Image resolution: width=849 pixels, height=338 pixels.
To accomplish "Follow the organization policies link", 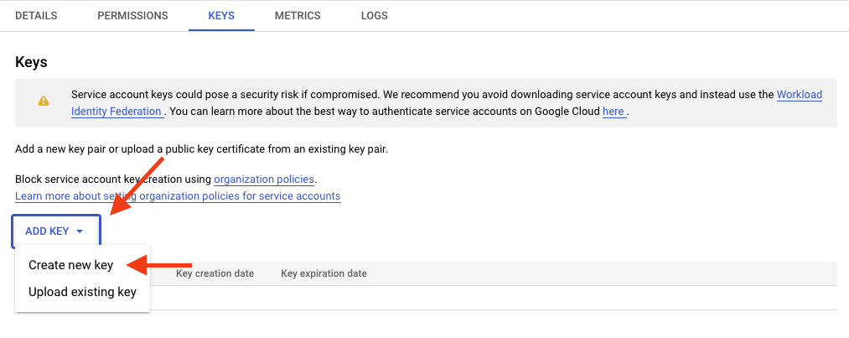I will click(264, 179).
